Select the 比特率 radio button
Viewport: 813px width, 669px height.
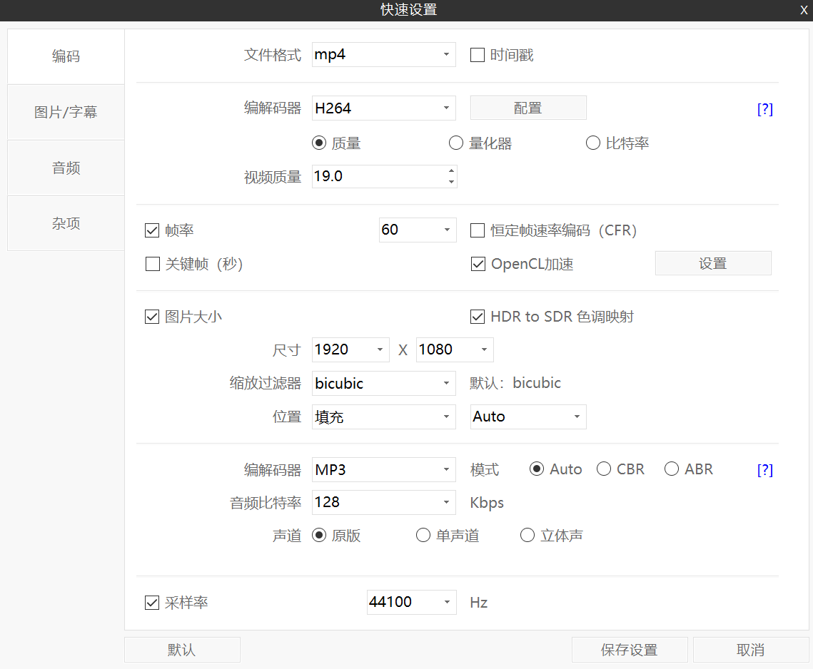click(x=592, y=143)
